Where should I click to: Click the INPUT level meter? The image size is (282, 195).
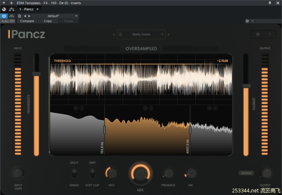pos(18,104)
